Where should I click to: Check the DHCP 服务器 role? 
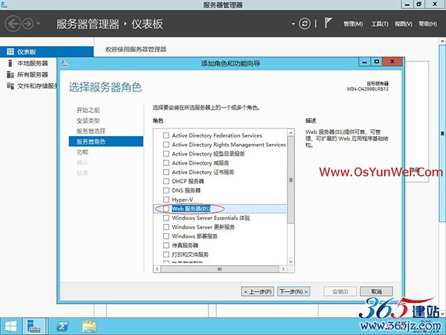(x=166, y=181)
